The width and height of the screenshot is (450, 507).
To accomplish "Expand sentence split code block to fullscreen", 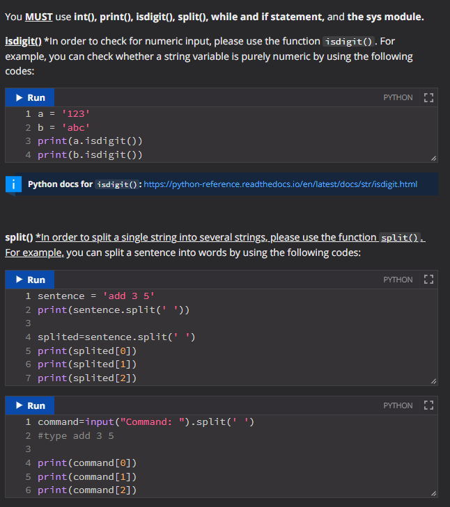I will [428, 280].
